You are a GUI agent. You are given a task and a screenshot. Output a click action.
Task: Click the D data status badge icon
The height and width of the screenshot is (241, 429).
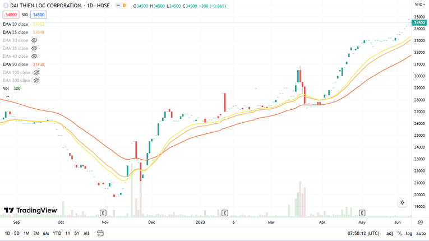[121, 6]
